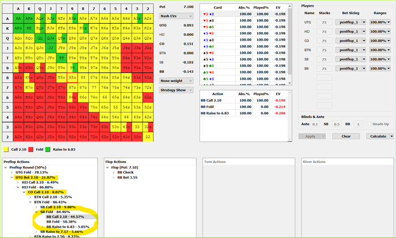The height and width of the screenshot is (238, 396).
Task: Click the Clear button
Action: click(346, 136)
